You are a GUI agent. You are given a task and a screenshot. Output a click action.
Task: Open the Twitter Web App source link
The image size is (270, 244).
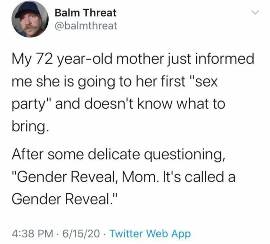tap(150, 233)
